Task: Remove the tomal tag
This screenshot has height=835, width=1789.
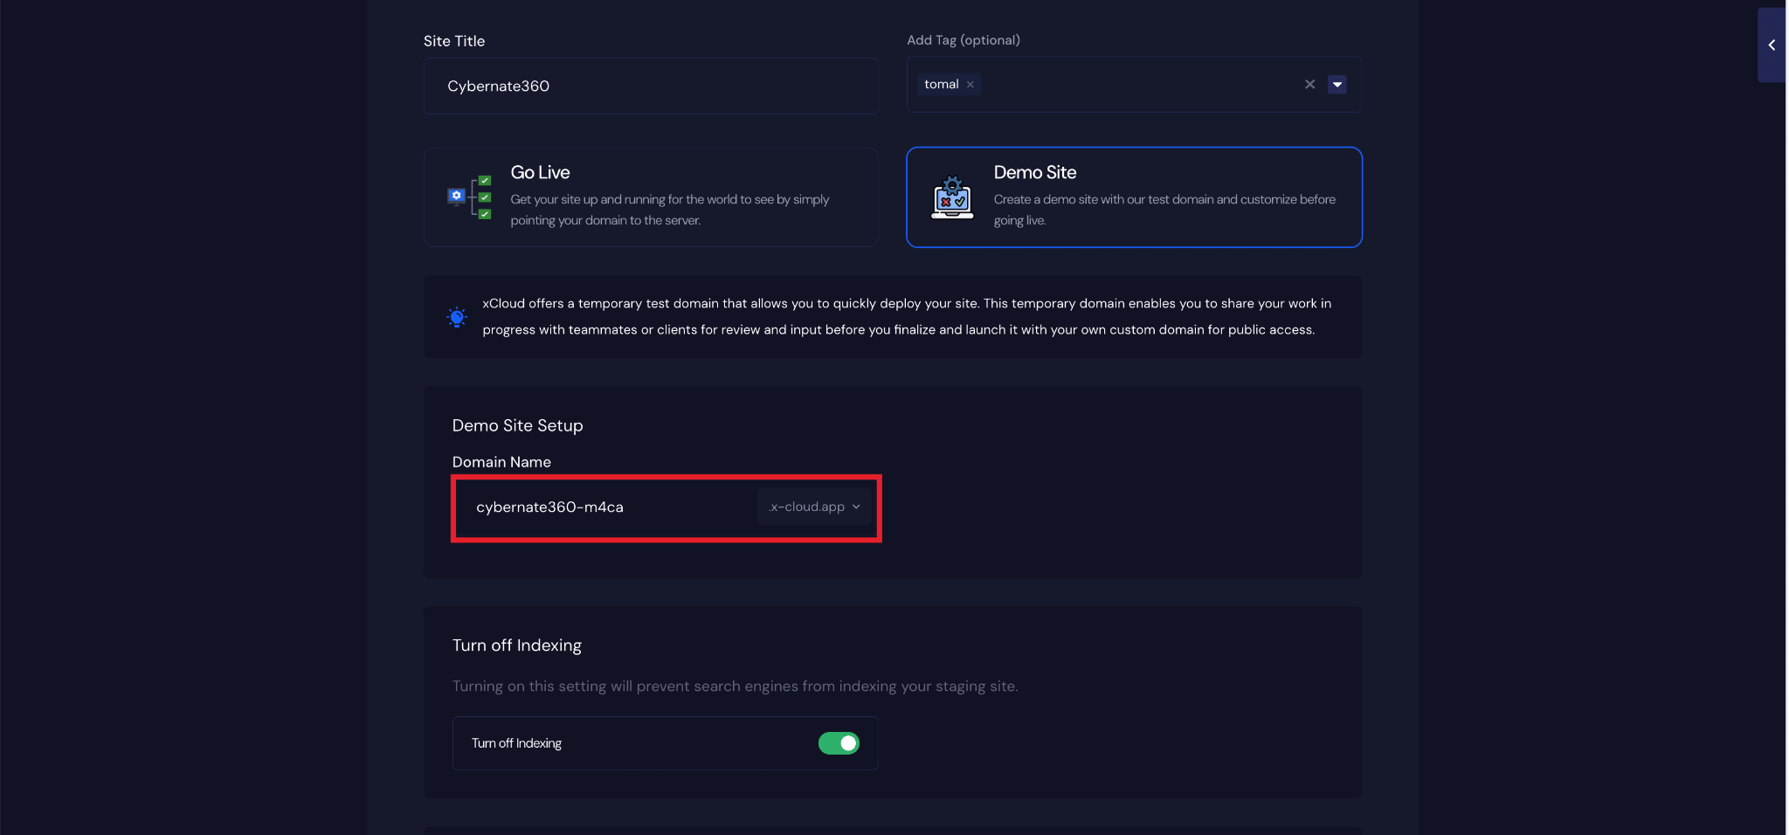Action: (970, 85)
